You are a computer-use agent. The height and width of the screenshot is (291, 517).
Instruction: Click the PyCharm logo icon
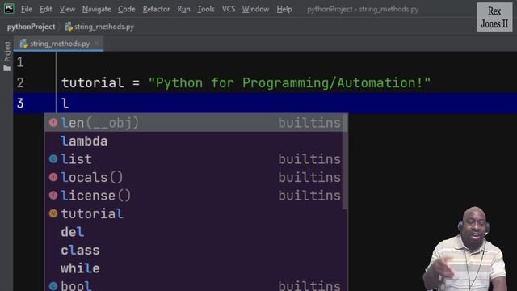(x=9, y=9)
